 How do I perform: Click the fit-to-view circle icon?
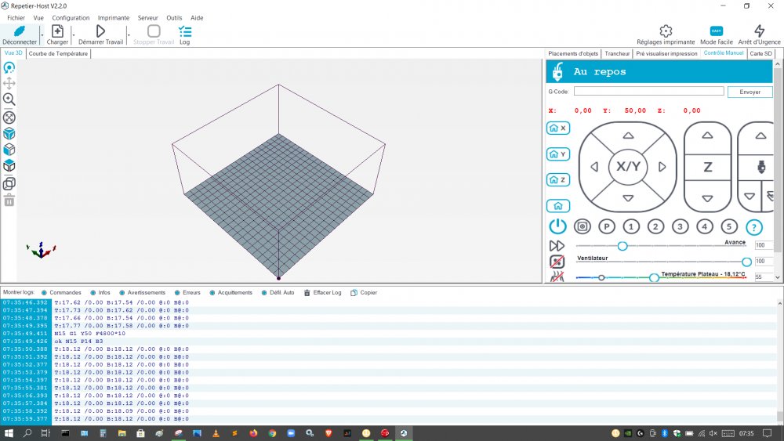coord(9,117)
